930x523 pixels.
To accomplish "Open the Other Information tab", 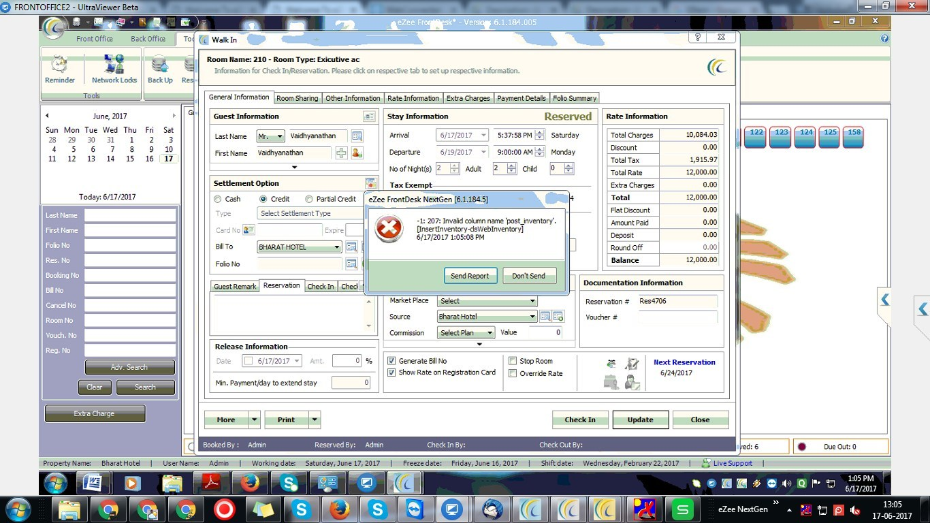I will pyautogui.click(x=353, y=98).
